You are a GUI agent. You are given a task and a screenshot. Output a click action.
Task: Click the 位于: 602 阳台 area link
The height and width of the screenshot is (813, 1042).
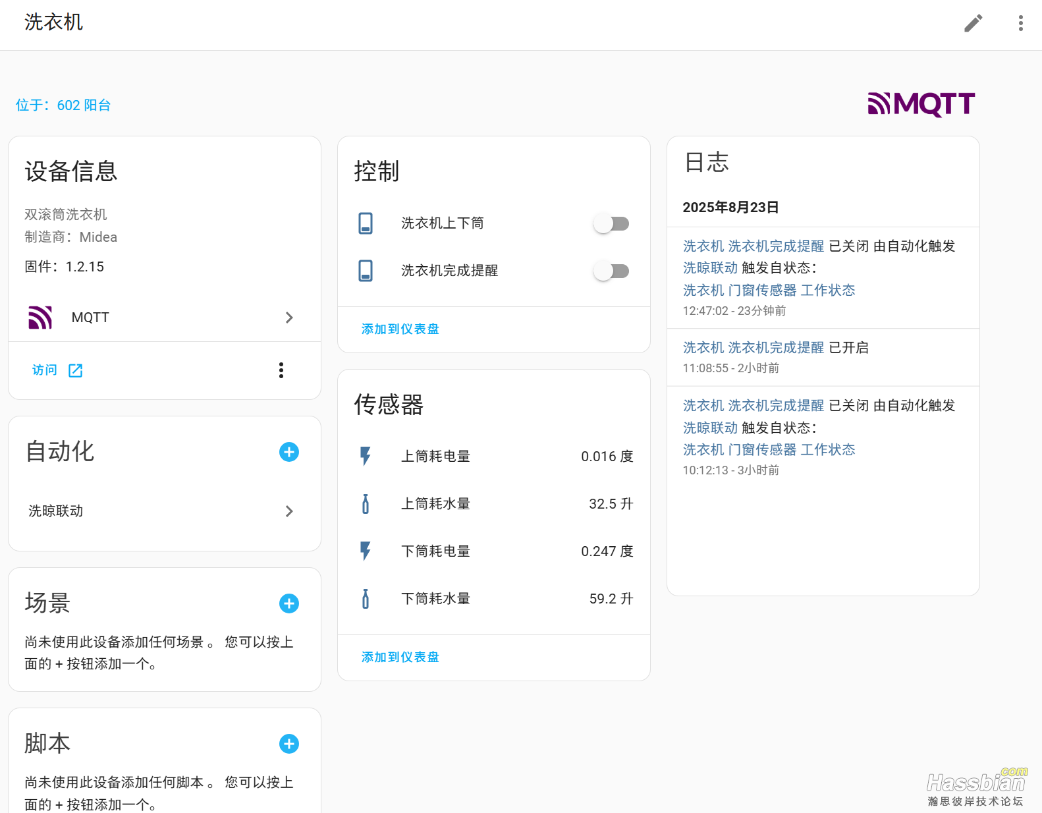(x=63, y=105)
